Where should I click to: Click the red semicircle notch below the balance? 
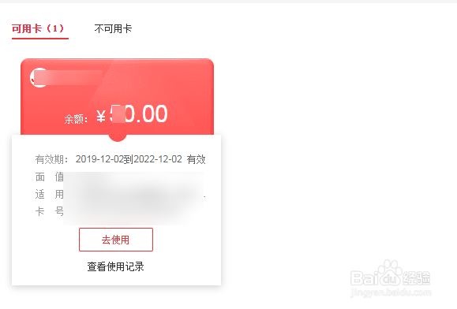[x=118, y=138]
